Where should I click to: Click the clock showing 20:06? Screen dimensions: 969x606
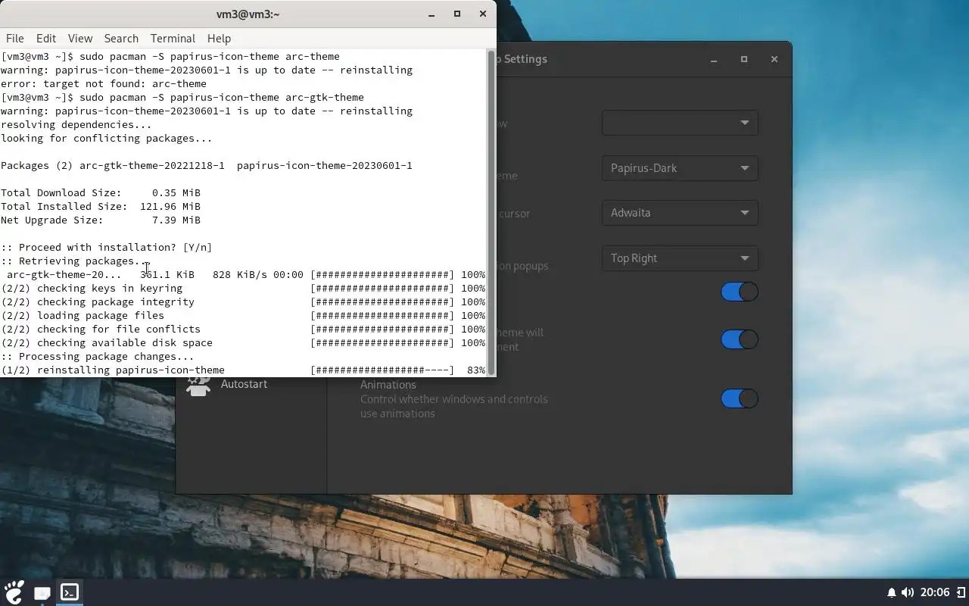[936, 592]
